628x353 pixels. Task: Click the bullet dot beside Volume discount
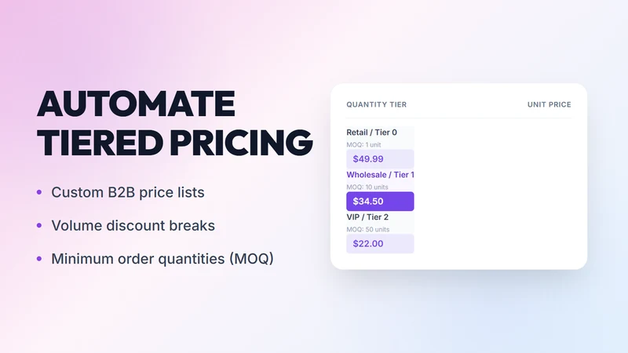39,226
